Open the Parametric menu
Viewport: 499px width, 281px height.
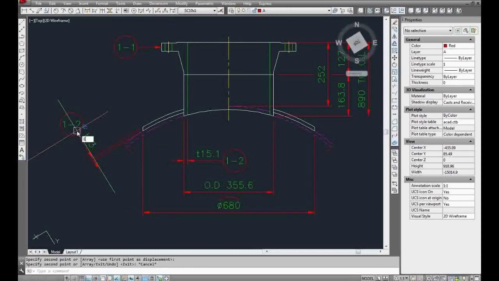click(204, 4)
